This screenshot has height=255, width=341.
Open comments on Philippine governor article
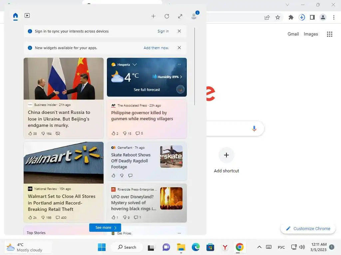(x=139, y=133)
